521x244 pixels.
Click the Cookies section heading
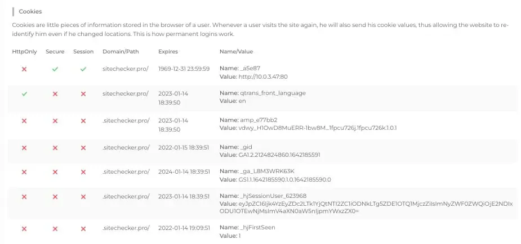30,12
